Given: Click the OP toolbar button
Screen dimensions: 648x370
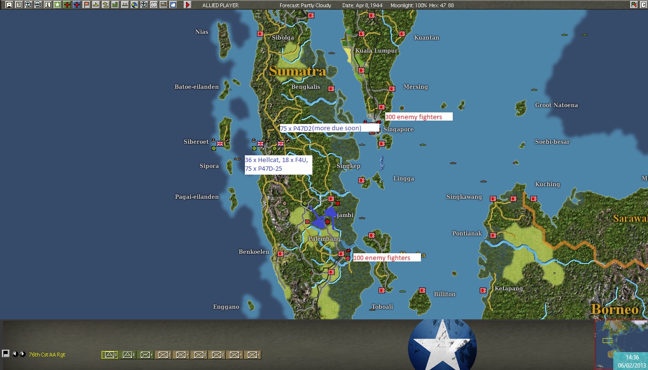Looking at the screenshot, I should pyautogui.click(x=154, y=5).
